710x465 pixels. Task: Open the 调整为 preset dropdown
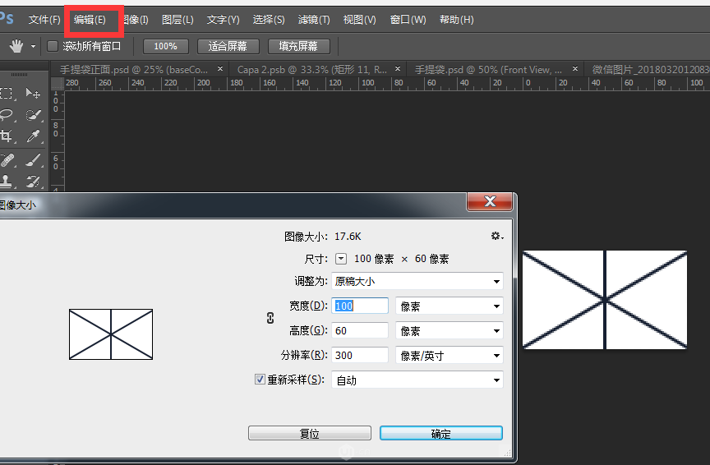pyautogui.click(x=417, y=281)
